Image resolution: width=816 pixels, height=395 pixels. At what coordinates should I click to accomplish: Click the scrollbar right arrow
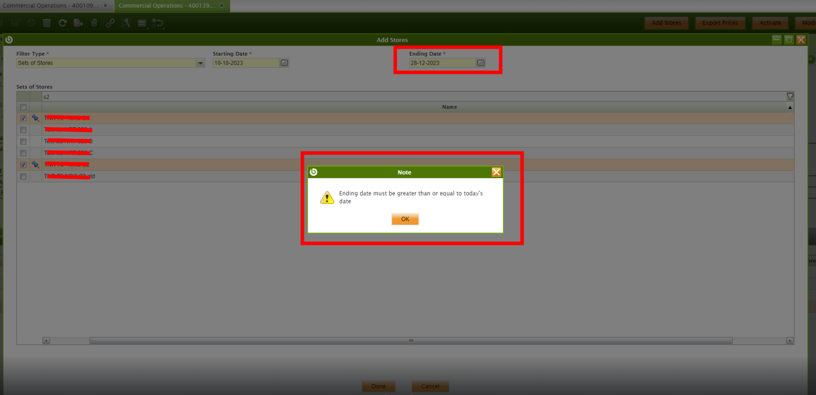click(x=790, y=340)
